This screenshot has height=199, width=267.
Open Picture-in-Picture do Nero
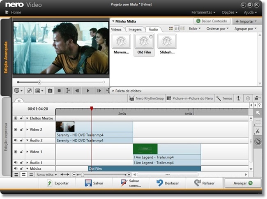(x=190, y=98)
